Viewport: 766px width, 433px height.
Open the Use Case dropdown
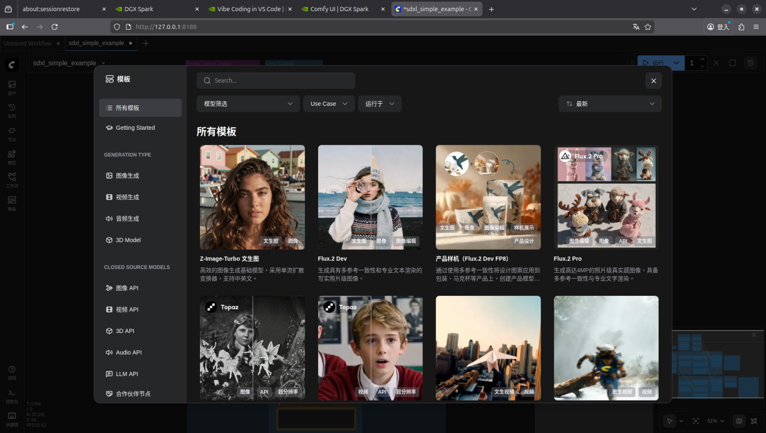click(329, 104)
